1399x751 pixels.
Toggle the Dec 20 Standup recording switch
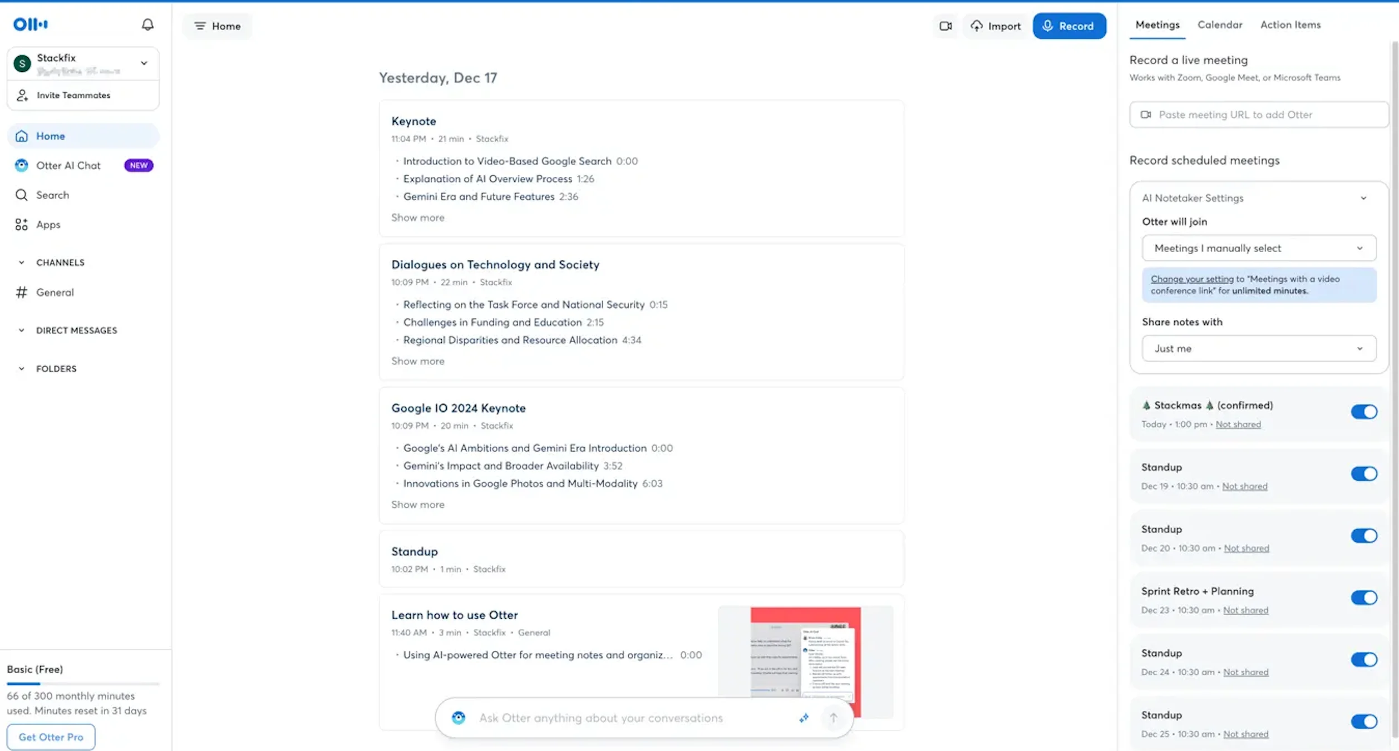tap(1364, 536)
